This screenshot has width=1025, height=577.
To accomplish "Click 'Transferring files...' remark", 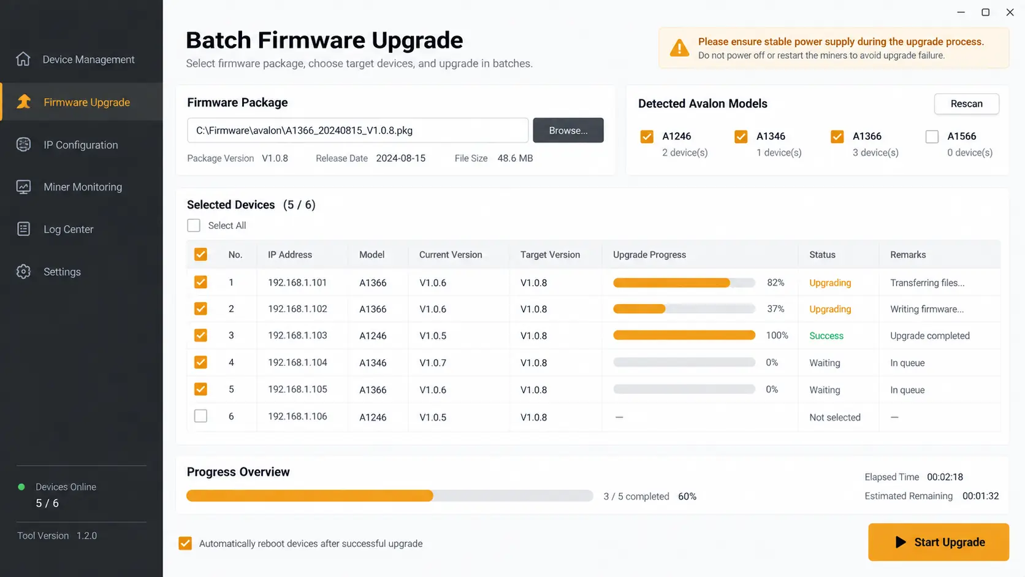I will 928,283.
